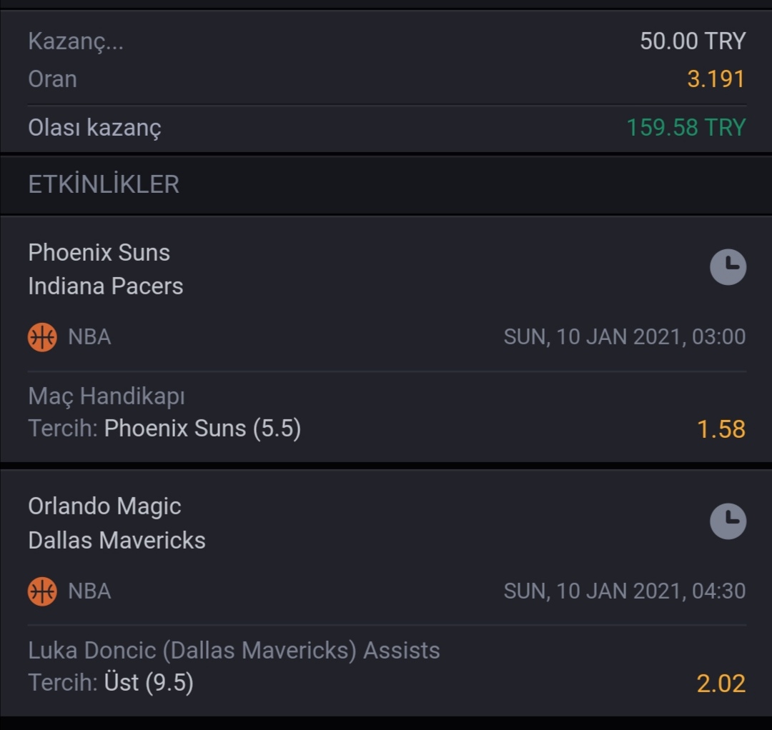This screenshot has height=730, width=772.
Task: Click the Maç Handikapı market label
Action: click(x=107, y=396)
